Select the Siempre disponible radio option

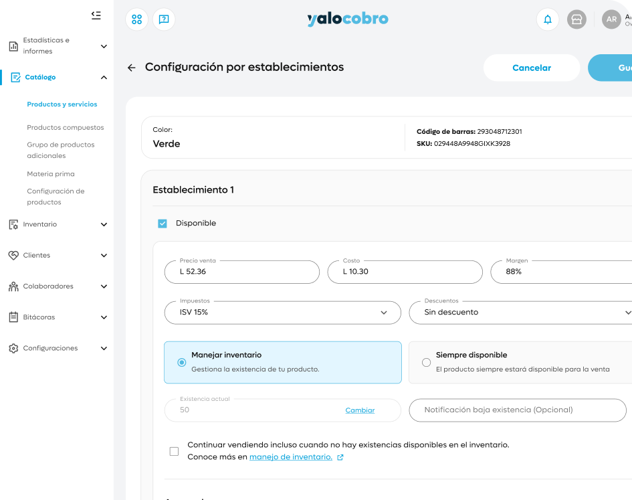coord(427,362)
